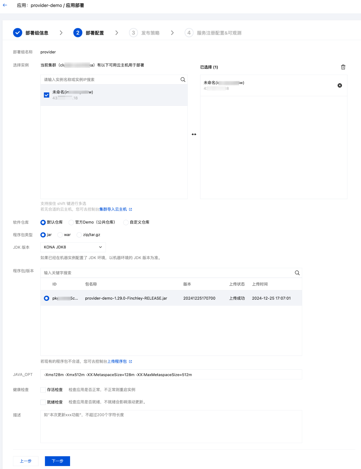Click the step arrow after 发布策略
This screenshot has height=469, width=361.
pyautogui.click(x=172, y=33)
